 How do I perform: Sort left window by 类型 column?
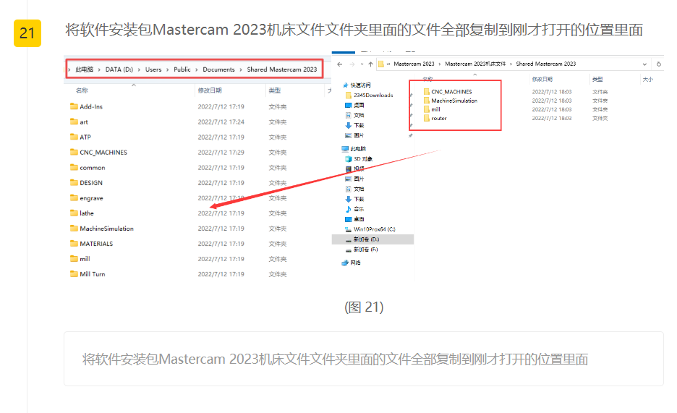coord(275,90)
